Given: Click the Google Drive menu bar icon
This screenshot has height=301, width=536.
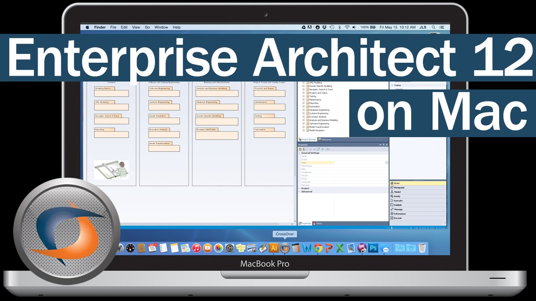Looking at the screenshot, I should point(304,27).
